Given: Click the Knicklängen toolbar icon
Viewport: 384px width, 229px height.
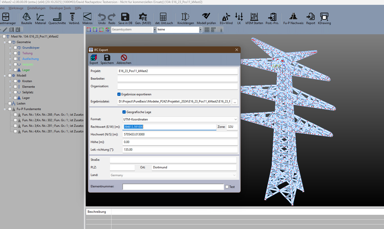Looking at the screenshot, I should coord(185,17).
